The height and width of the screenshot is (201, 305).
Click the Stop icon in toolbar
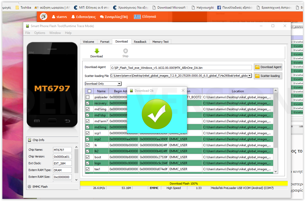(125, 51)
